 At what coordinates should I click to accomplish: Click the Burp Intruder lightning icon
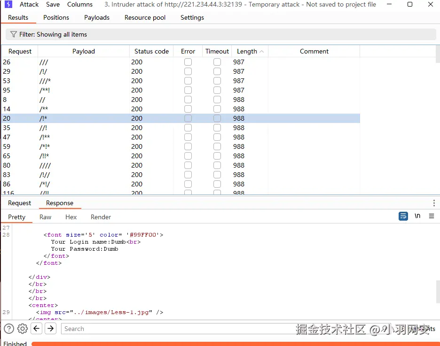pos(9,4)
